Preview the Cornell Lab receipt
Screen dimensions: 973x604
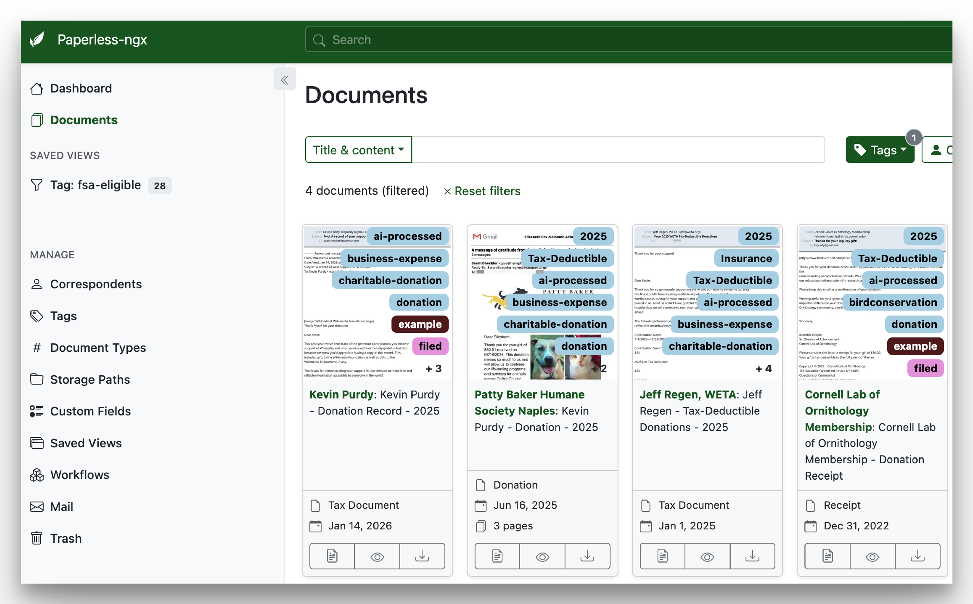[x=873, y=556]
